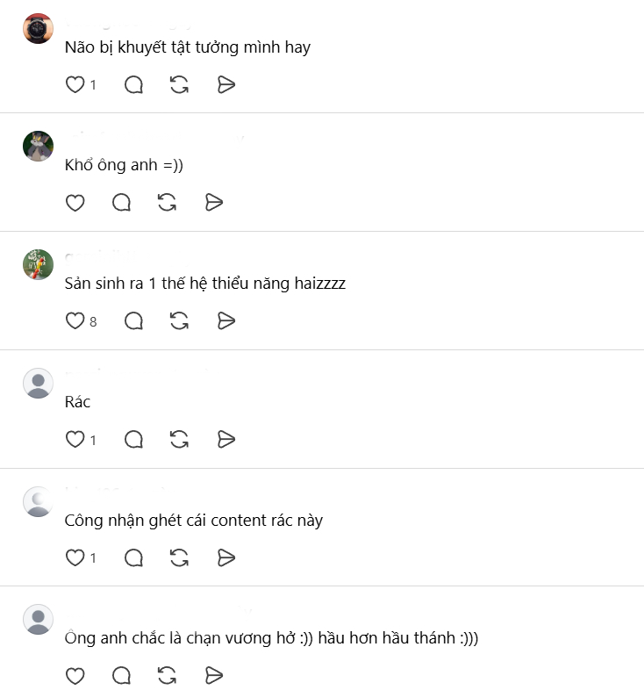The image size is (644, 690).
Task: Open the default avatar beside 'Rác' comment
Action: tap(39, 384)
